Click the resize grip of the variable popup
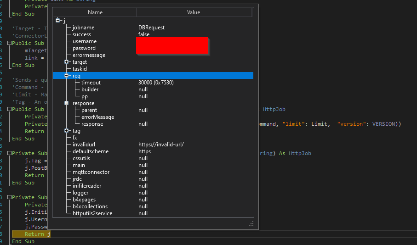Viewport: 417px width, 245px height. (x=251, y=223)
